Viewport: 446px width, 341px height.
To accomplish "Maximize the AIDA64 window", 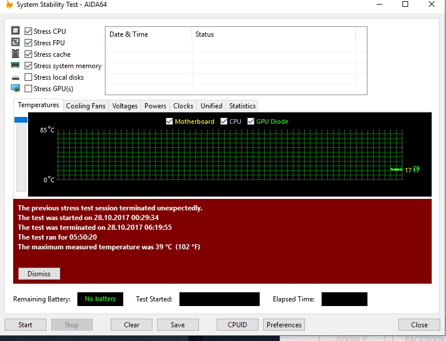I will [405, 4].
